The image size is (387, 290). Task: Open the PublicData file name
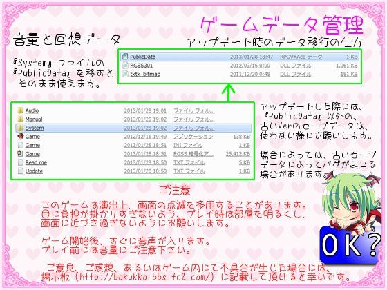[x=143, y=57]
